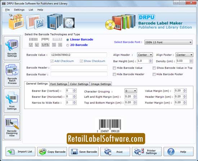198x161 pixels.
Task: Click the DRPU logo
Action: 147,17
